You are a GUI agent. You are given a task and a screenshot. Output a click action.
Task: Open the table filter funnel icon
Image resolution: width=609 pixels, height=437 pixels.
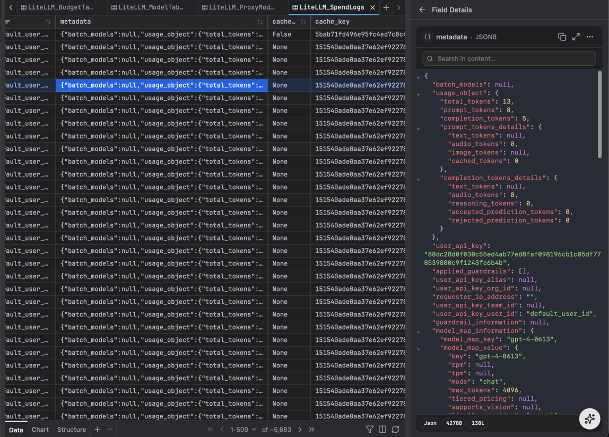click(x=369, y=429)
